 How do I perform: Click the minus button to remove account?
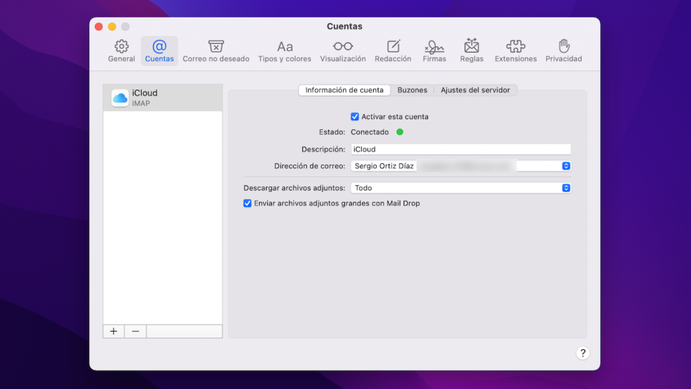136,332
